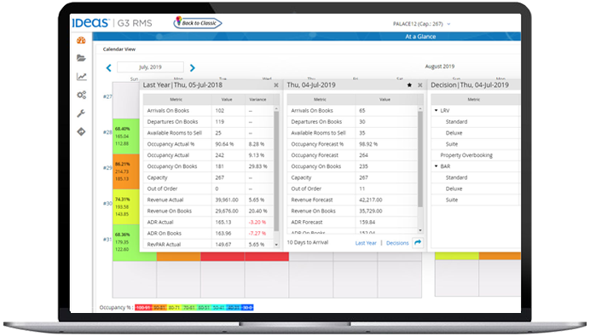Click the August 2019 month label
590x336 pixels.
pos(440,67)
